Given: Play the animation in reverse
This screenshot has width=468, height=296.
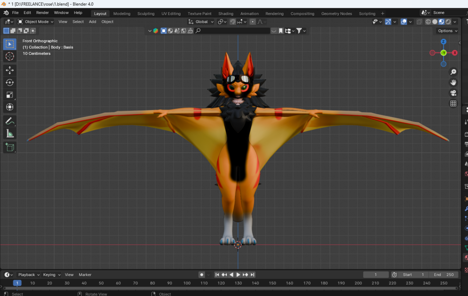Looking at the screenshot, I should click(x=231, y=275).
